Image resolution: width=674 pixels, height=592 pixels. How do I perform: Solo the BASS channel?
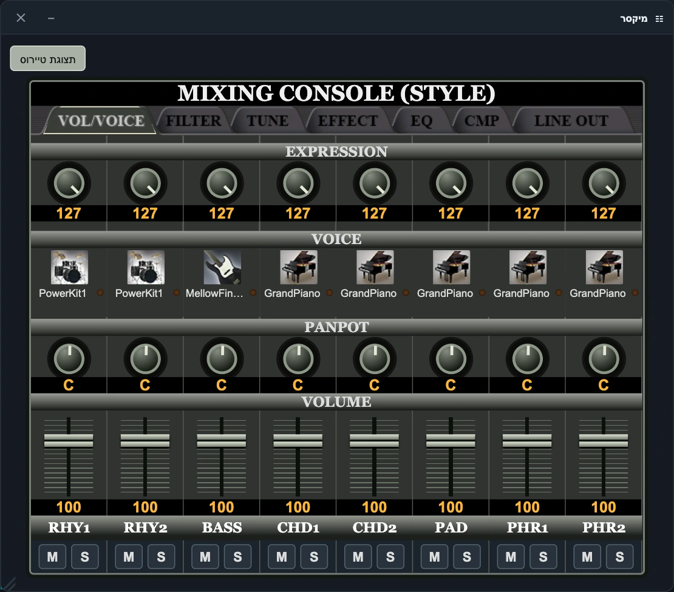(237, 557)
